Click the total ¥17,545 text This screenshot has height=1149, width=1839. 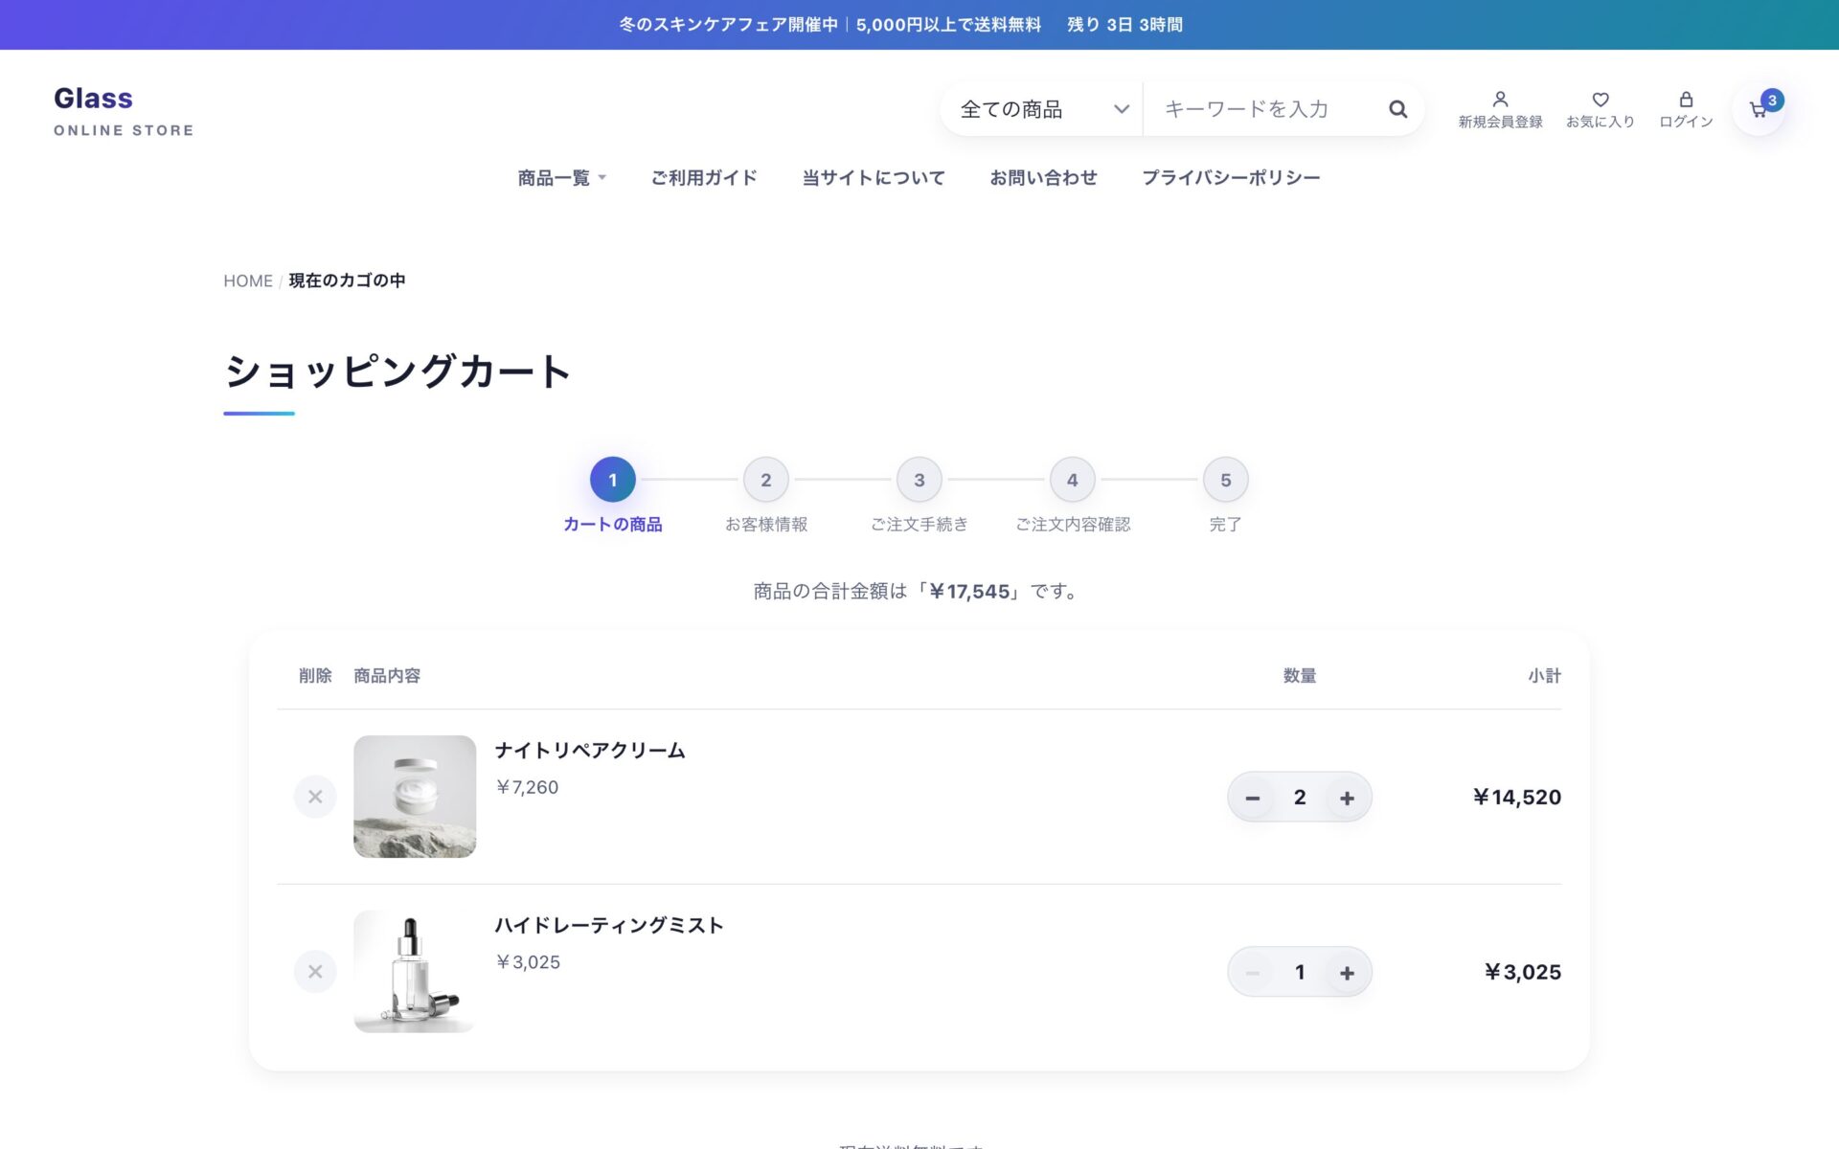click(x=969, y=592)
